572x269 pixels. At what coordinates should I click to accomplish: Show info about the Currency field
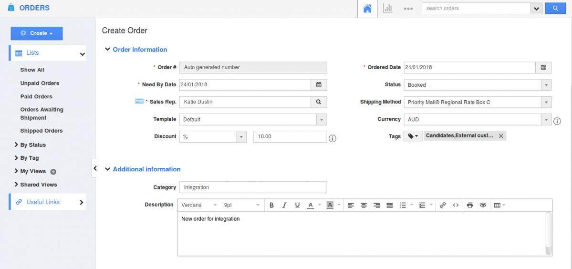pos(557,121)
